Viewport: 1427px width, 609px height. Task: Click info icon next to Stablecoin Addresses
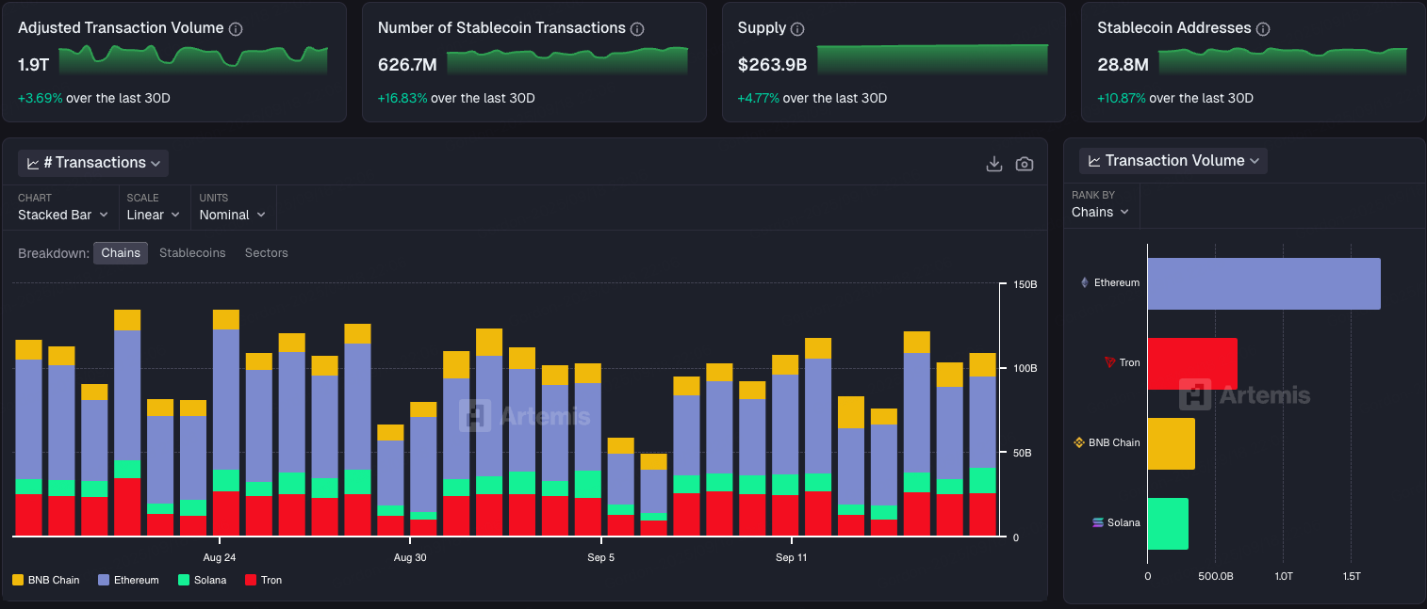tap(1263, 29)
